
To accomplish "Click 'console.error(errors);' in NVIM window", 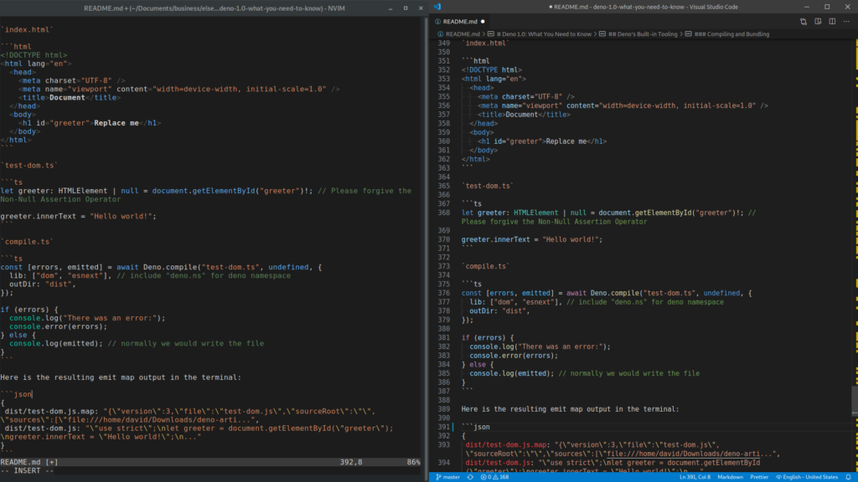I will (x=58, y=326).
